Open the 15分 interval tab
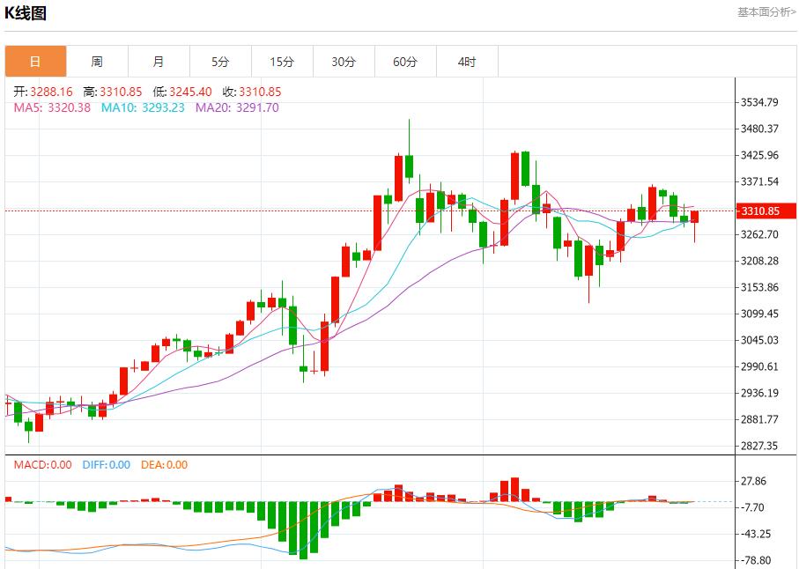Image resolution: width=799 pixels, height=569 pixels. pos(282,62)
